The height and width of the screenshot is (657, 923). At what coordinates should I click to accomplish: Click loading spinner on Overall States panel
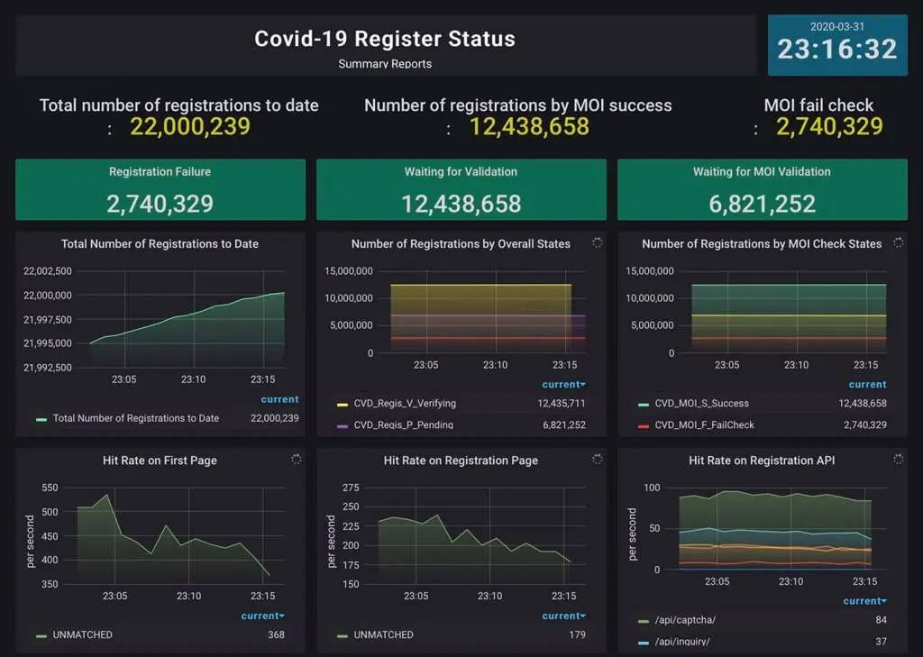(x=597, y=242)
